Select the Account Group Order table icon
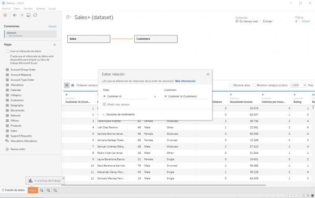This screenshot has width=315, height=198. [x=7, y=70]
